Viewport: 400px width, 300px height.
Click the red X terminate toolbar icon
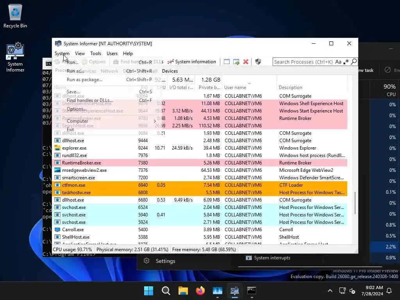(246, 62)
